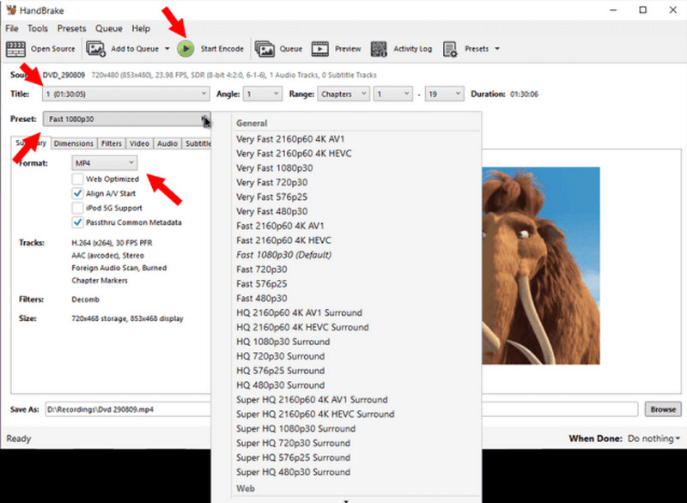Open the Preview window icon
This screenshot has height=503, width=687.
[321, 49]
